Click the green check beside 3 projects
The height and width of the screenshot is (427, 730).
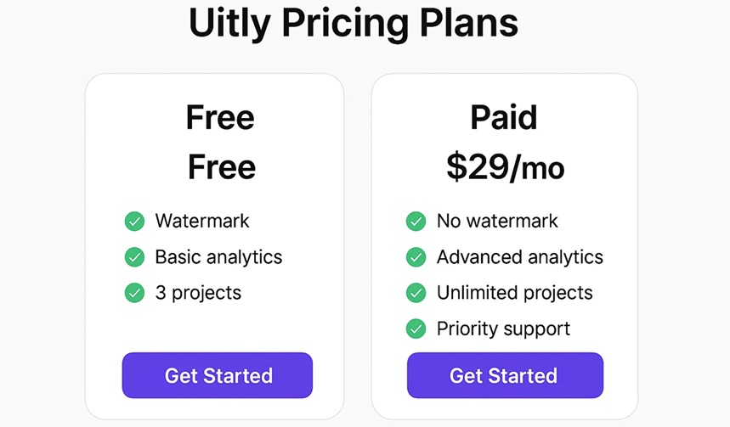tap(134, 293)
